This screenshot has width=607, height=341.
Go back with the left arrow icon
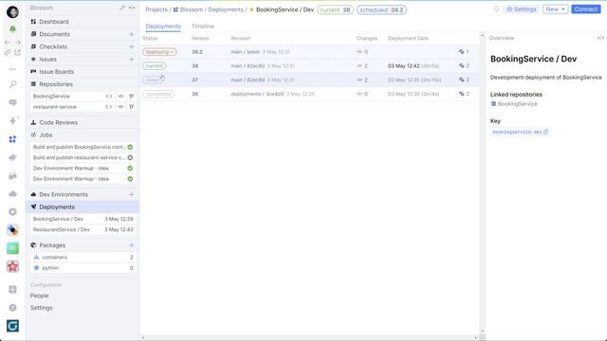8,42
